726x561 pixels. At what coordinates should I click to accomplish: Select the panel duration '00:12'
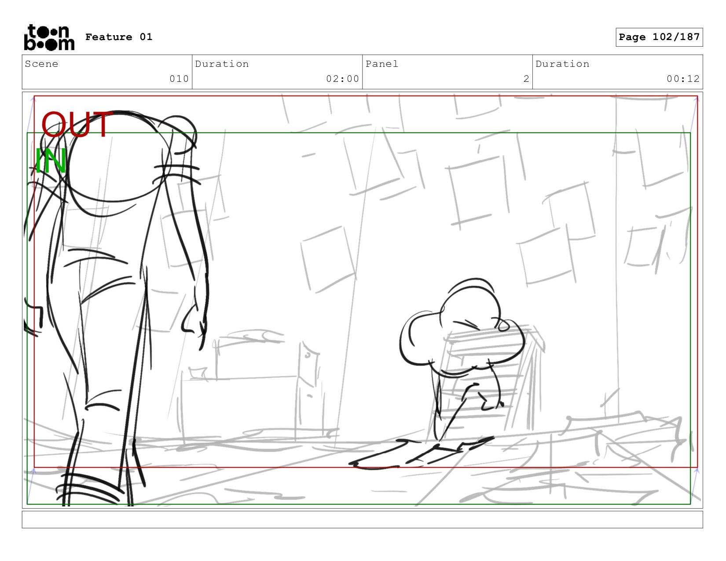(683, 79)
